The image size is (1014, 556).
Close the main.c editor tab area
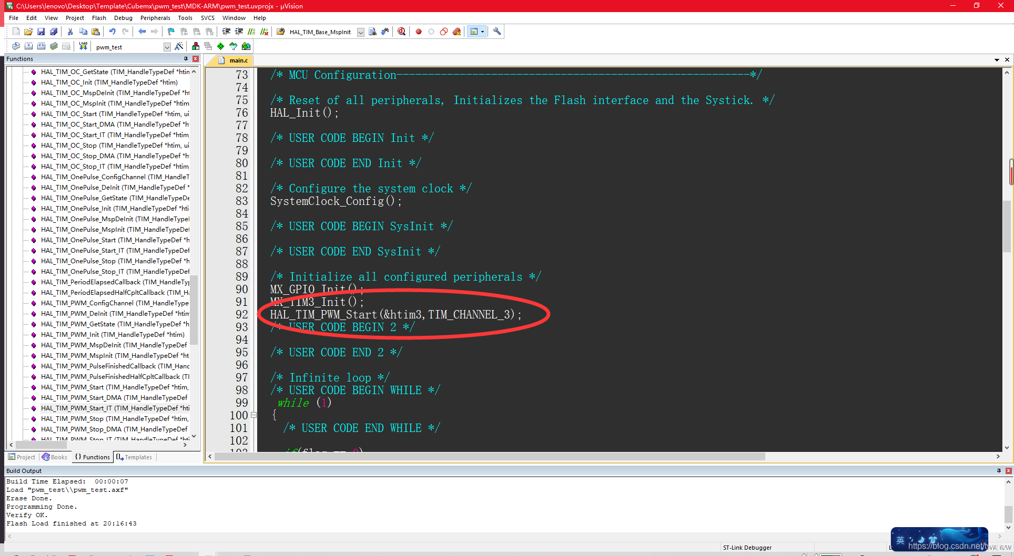pyautogui.click(x=1007, y=60)
